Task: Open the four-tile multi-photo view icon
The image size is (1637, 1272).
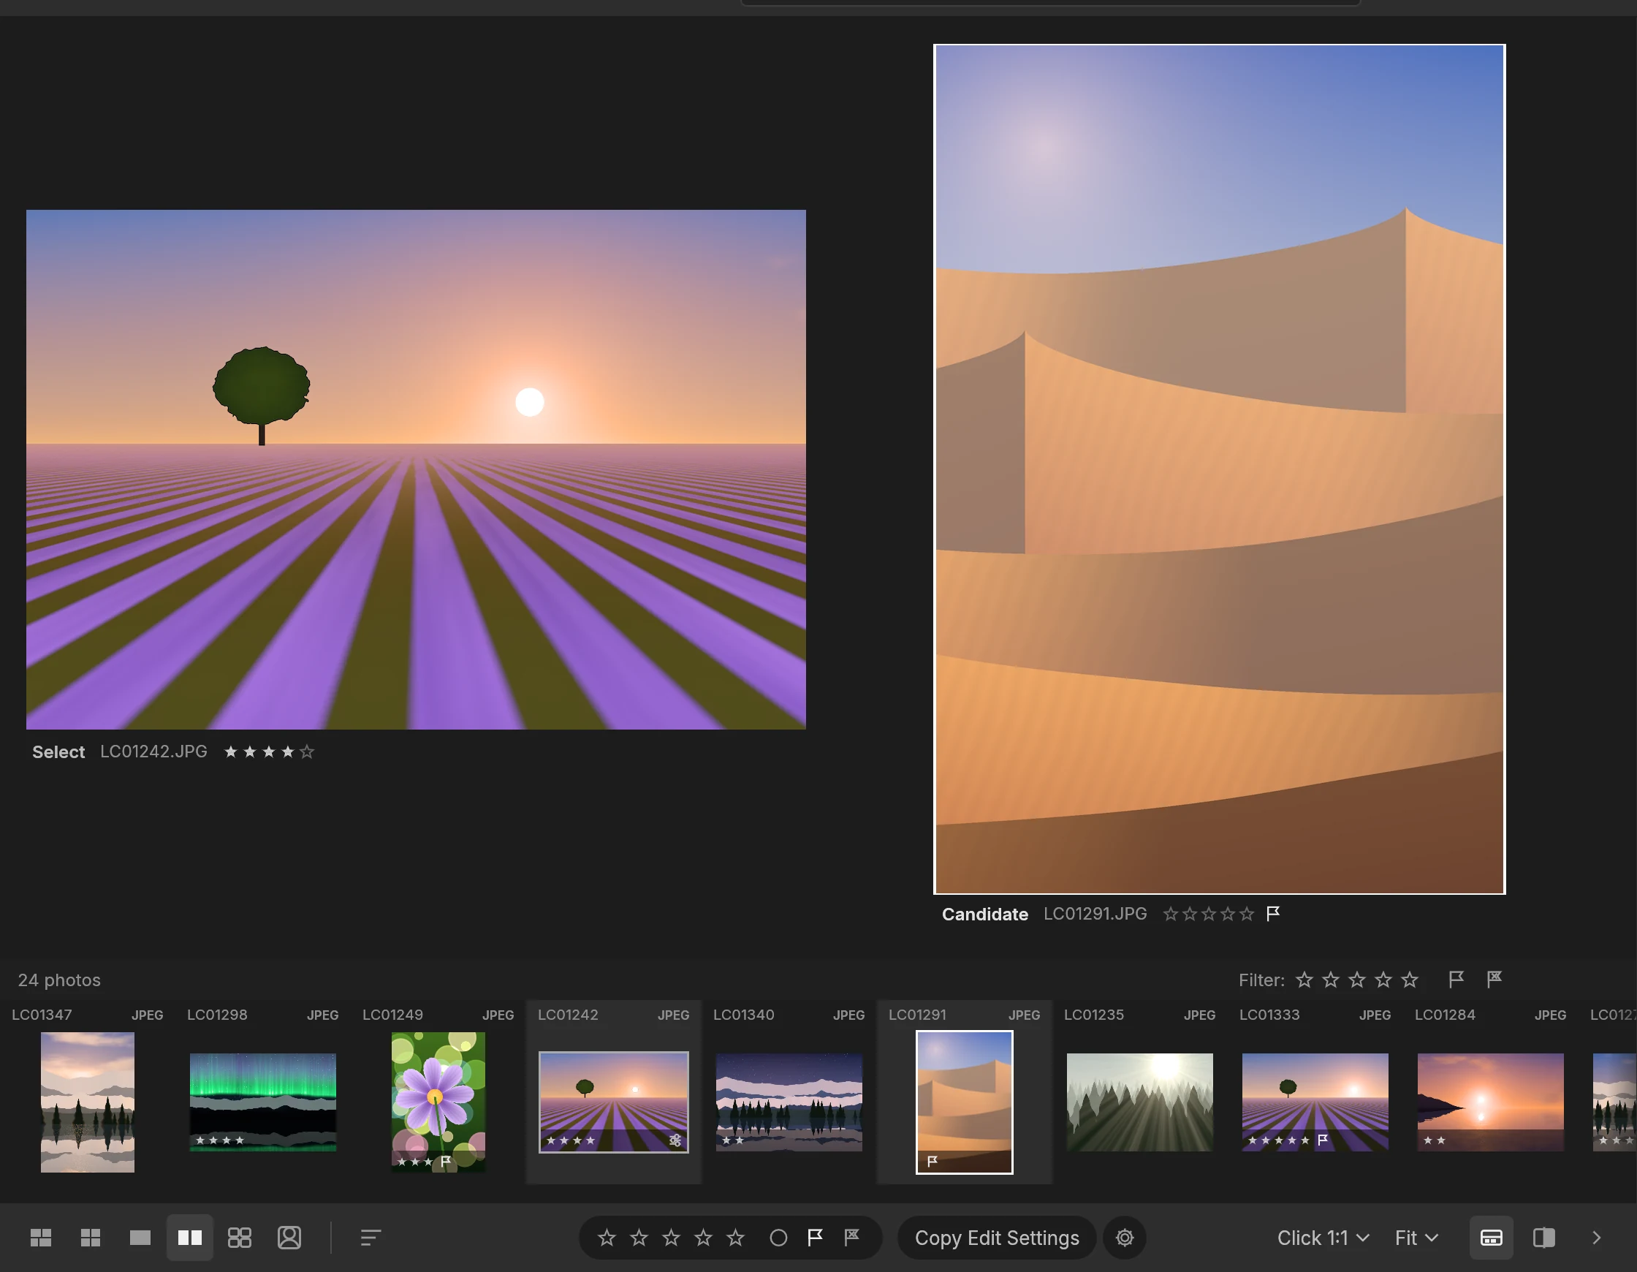Action: tap(239, 1238)
